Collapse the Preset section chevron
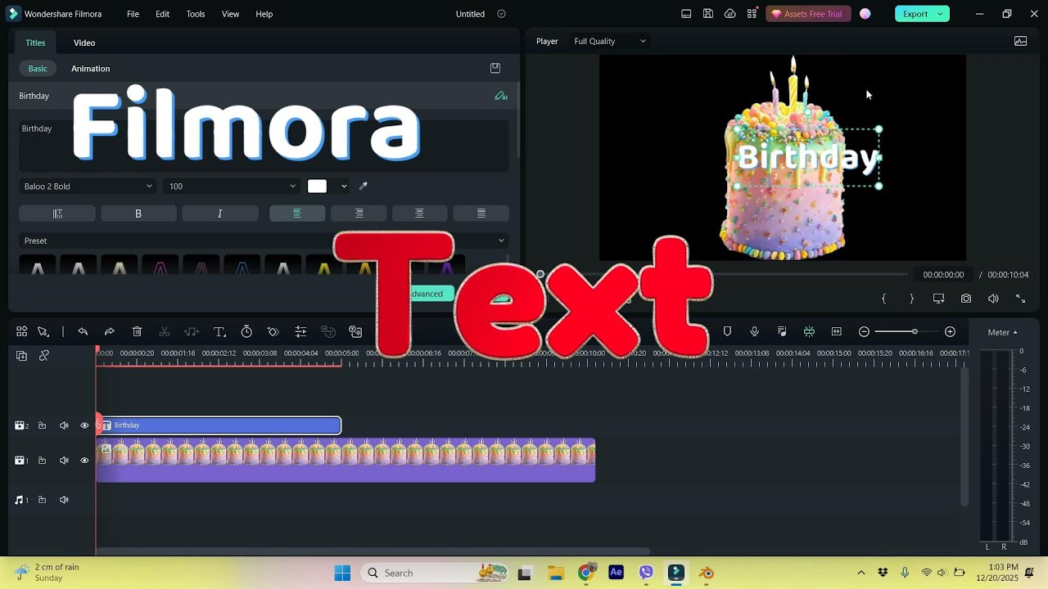1048x589 pixels. pyautogui.click(x=501, y=241)
